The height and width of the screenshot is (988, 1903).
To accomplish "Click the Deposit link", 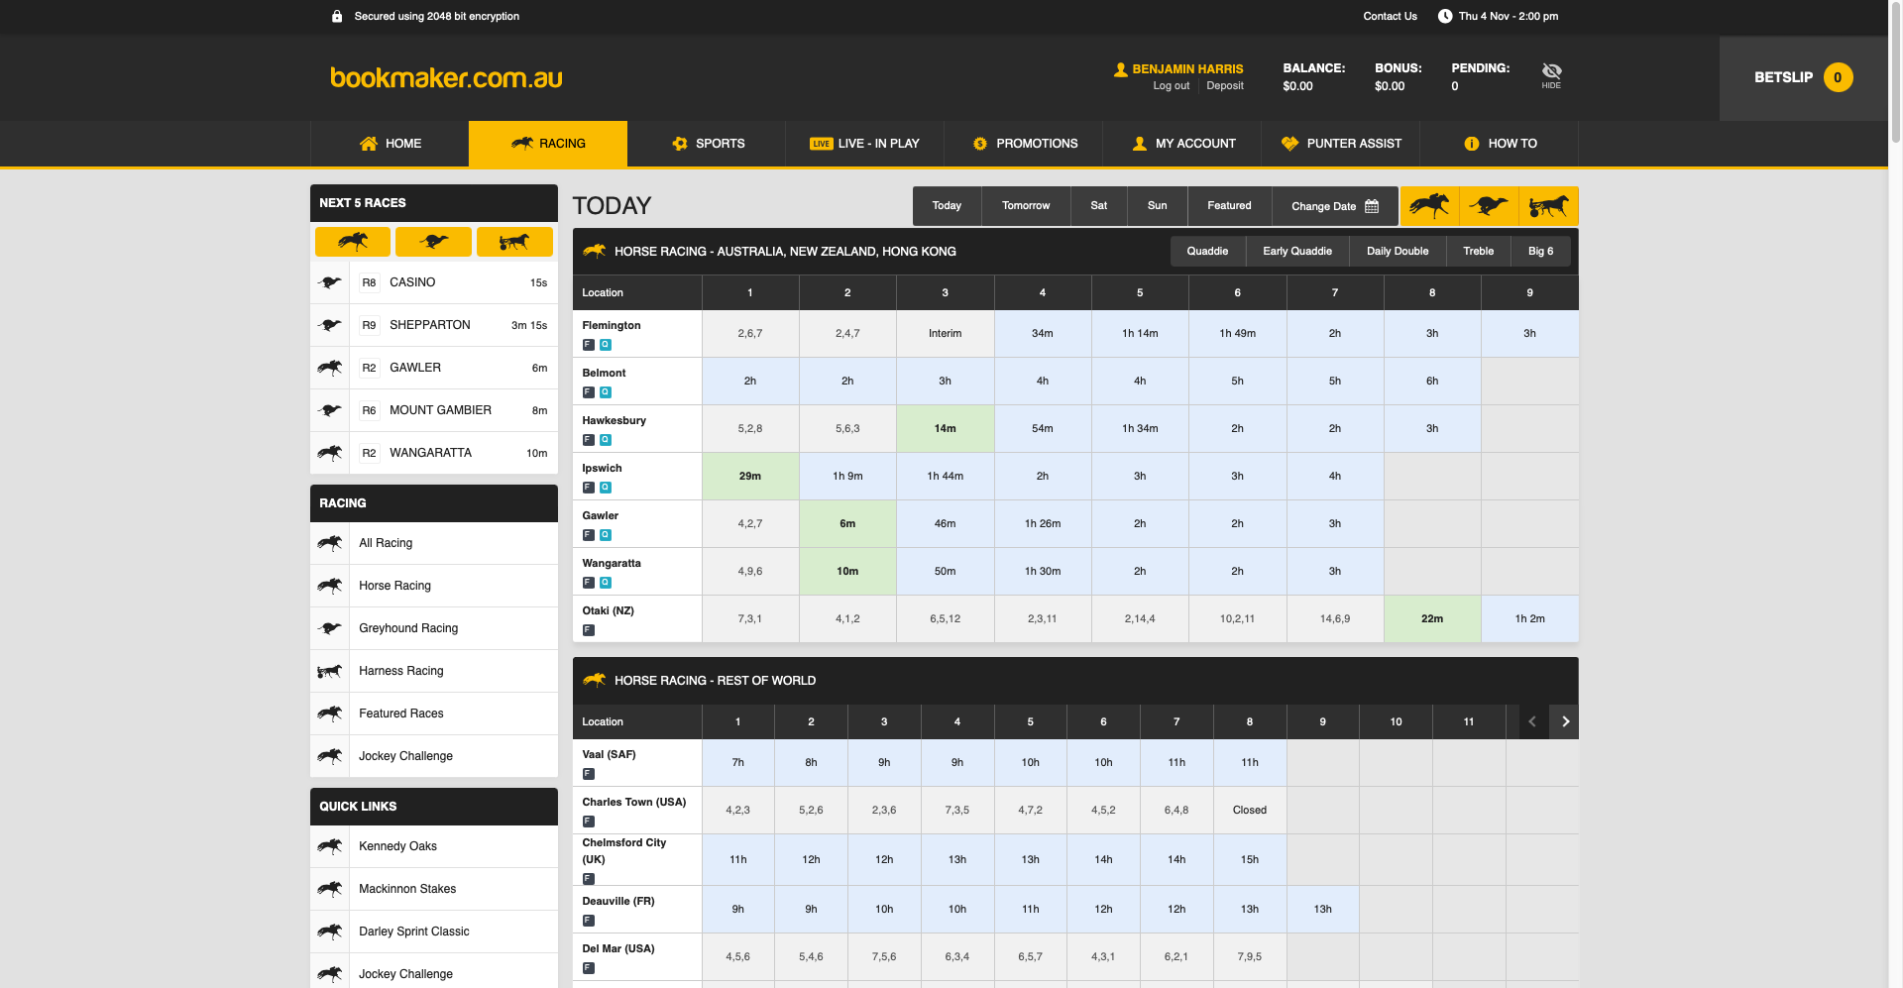I will point(1225,86).
